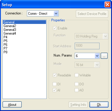This screenshot has width=112, height=111.
Task: Click the About button
Action: [12, 105]
